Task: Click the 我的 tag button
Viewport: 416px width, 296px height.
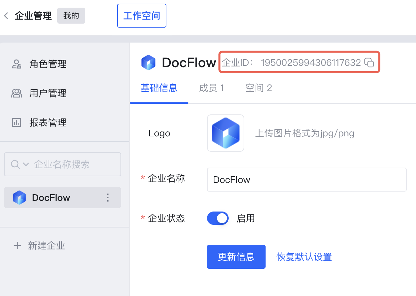Action: pos(71,16)
